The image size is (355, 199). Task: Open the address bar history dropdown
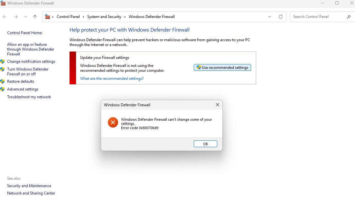[x=270, y=17]
